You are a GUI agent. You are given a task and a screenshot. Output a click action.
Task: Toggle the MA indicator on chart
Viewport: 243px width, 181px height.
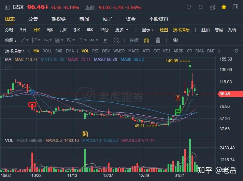(36, 51)
